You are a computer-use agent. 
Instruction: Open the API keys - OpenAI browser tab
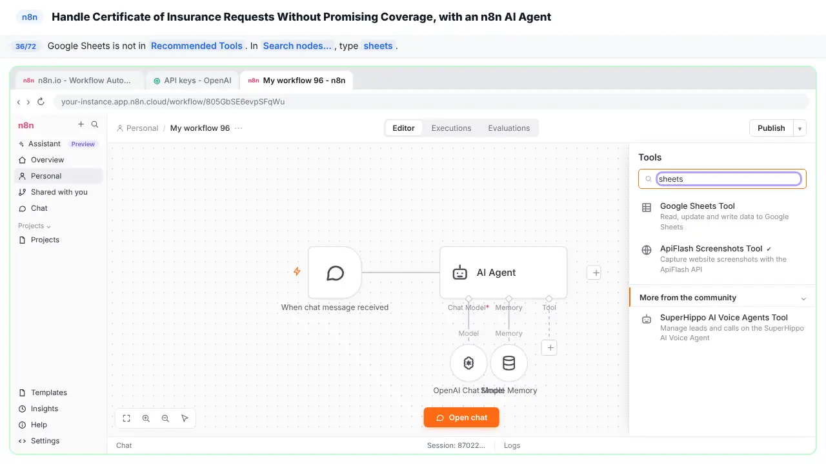[x=192, y=81]
